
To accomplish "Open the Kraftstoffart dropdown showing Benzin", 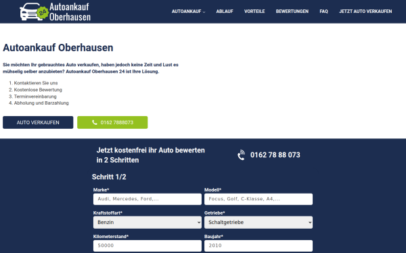I will point(148,222).
